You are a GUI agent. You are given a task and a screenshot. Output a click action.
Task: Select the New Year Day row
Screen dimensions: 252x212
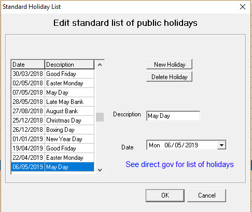(x=52, y=139)
